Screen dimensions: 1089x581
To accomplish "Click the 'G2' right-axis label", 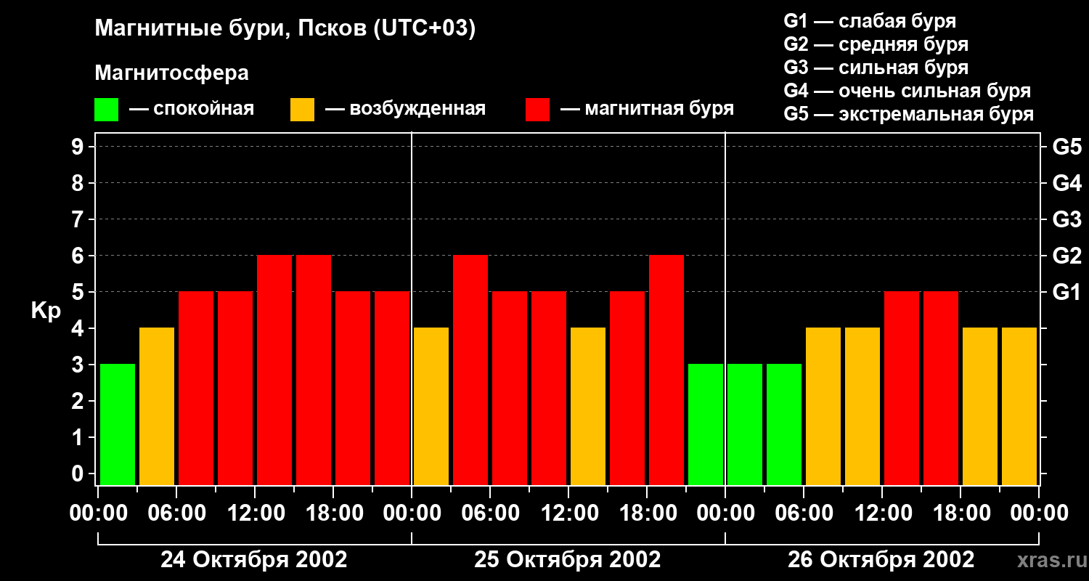I will click(x=1066, y=256).
